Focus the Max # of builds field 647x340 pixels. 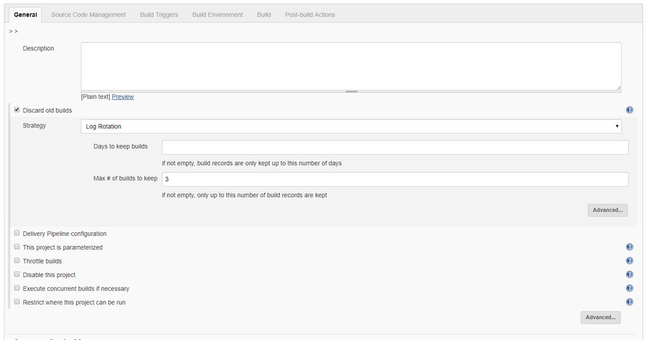click(395, 180)
